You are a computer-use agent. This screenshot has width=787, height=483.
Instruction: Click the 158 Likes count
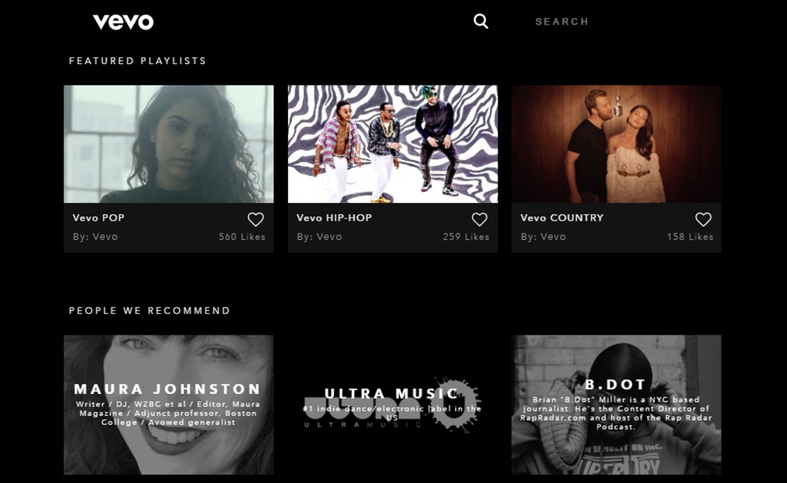tap(690, 237)
